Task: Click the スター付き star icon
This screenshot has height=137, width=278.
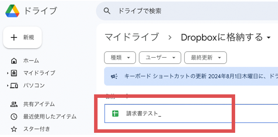Action: click(x=14, y=129)
